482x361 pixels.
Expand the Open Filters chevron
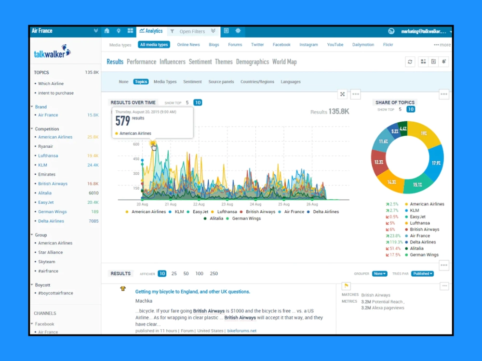pyautogui.click(x=214, y=31)
